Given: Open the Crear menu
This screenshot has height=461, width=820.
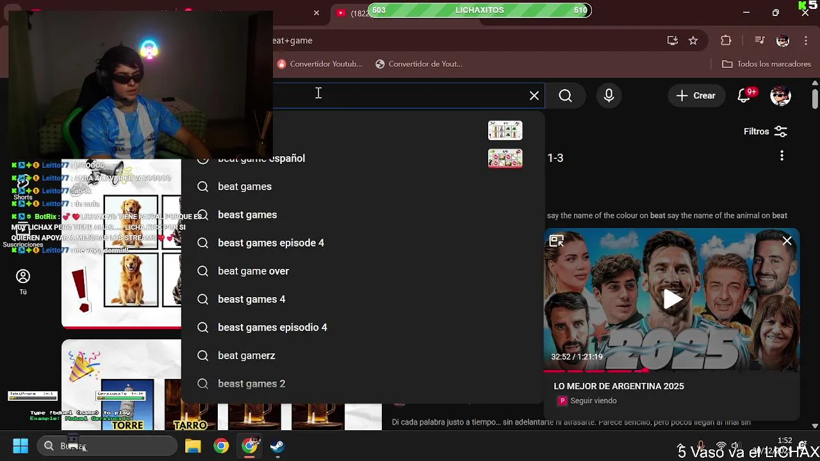Looking at the screenshot, I should (x=696, y=95).
